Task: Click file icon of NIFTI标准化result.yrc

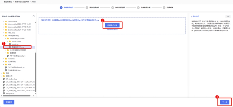Action: [x=8, y=56]
